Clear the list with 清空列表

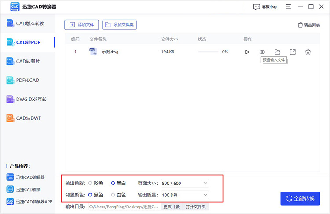click(309, 25)
